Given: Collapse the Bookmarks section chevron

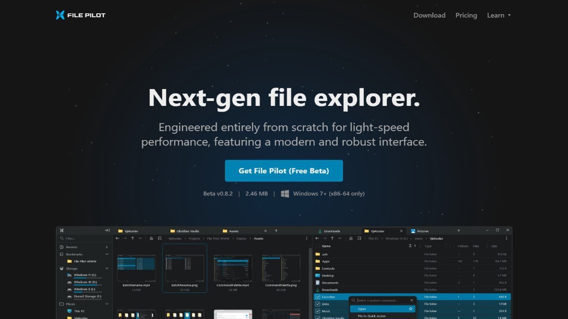Looking at the screenshot, I should (x=107, y=254).
